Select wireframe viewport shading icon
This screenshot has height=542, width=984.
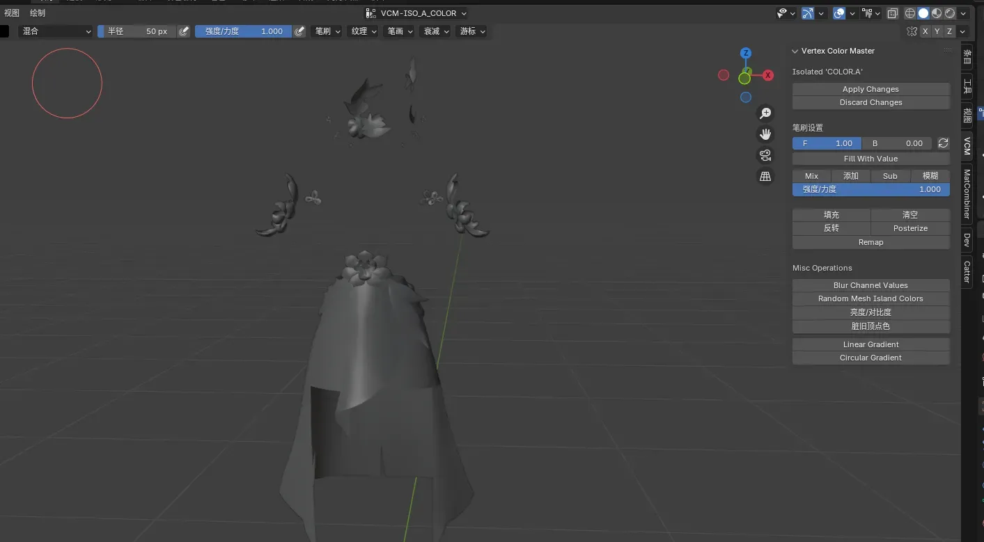pyautogui.click(x=910, y=13)
